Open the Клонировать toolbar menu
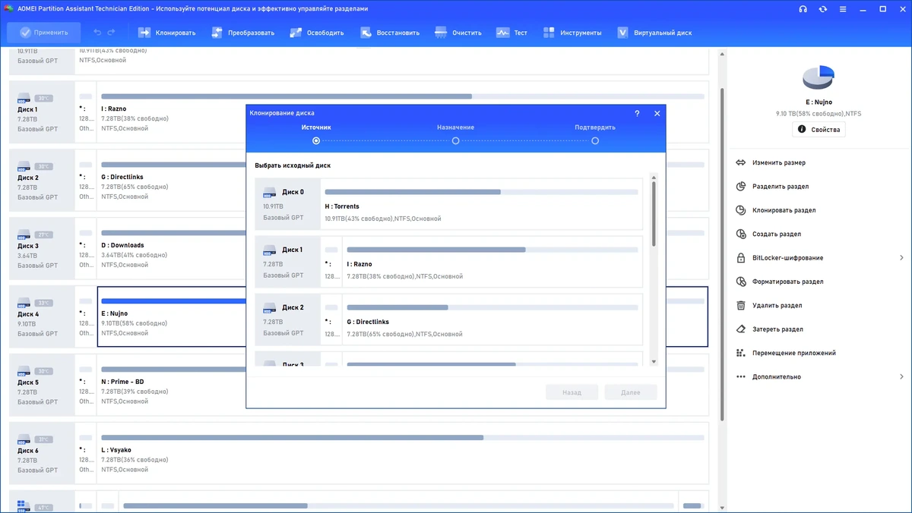This screenshot has height=513, width=912. (166, 33)
